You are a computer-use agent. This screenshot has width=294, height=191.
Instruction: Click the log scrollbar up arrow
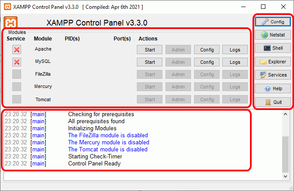coord(285,114)
